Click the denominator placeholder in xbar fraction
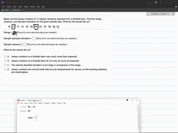Viewport: 178px width, 133px height. pyautogui.click(x=36, y=120)
